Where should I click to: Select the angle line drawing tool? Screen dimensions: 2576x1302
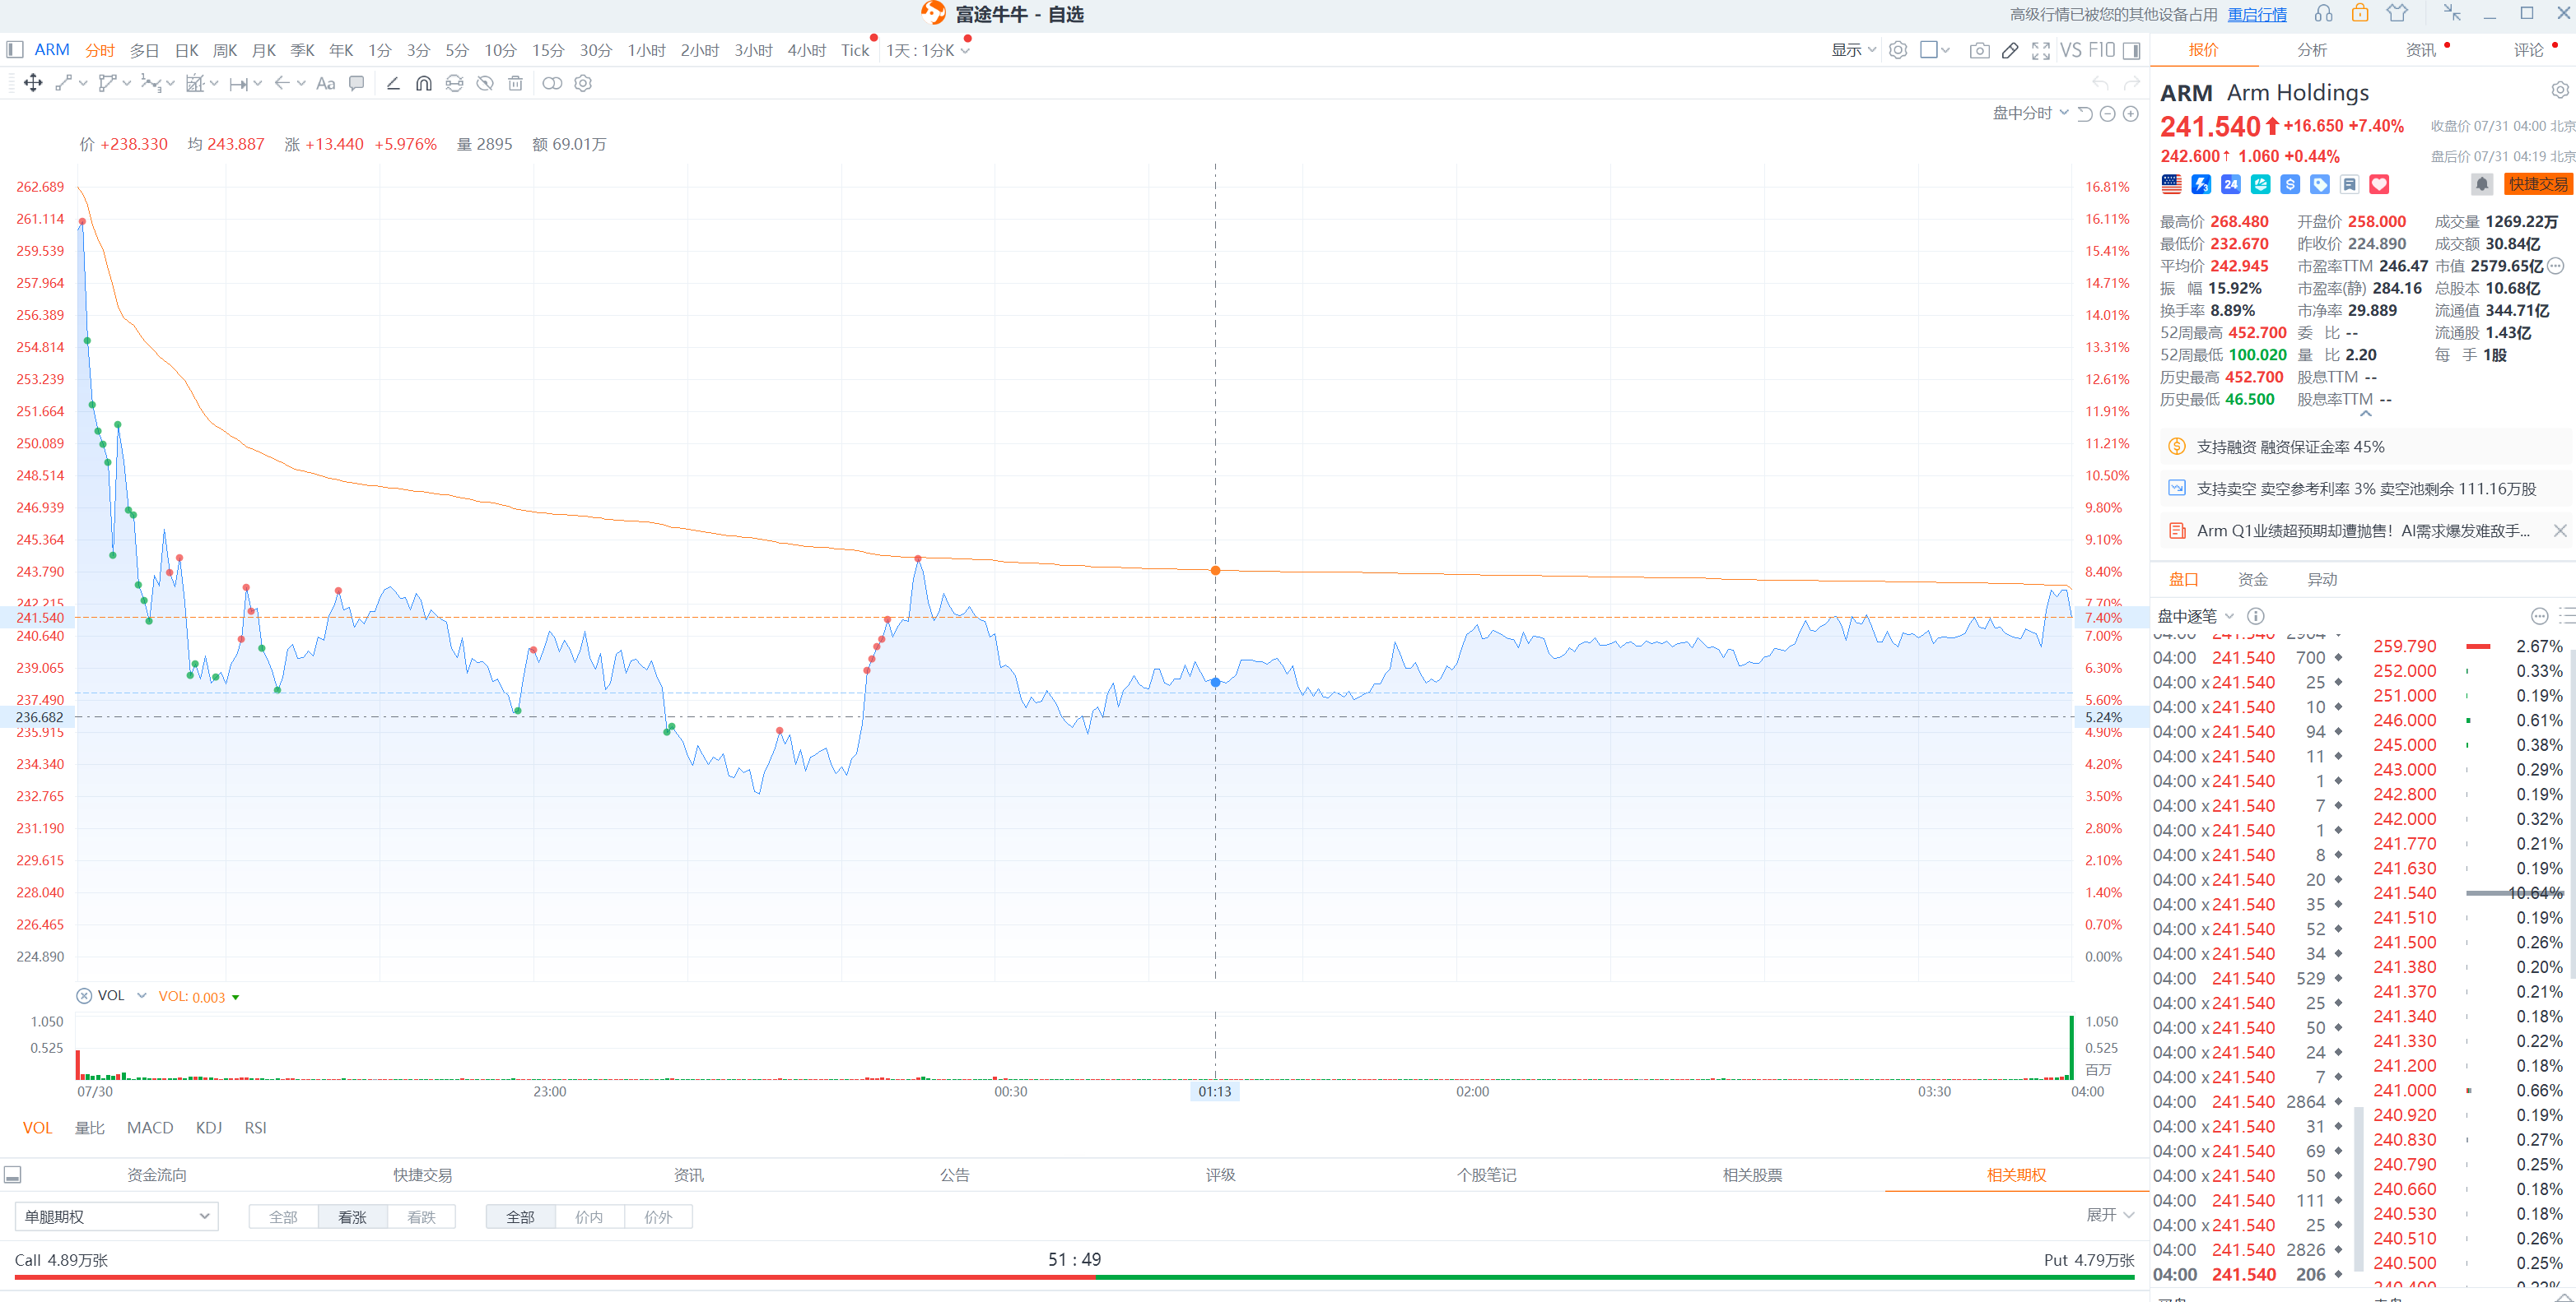[x=393, y=83]
